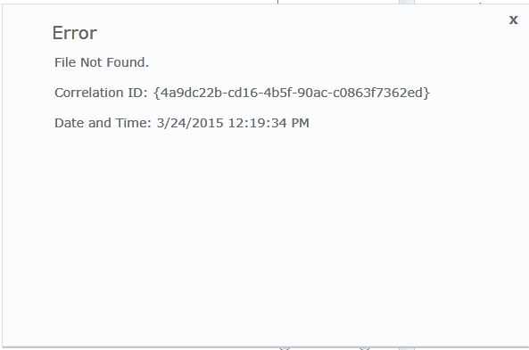Screen dimensions: 529x350
Task: Click the word Time in the label
Action: coord(133,123)
